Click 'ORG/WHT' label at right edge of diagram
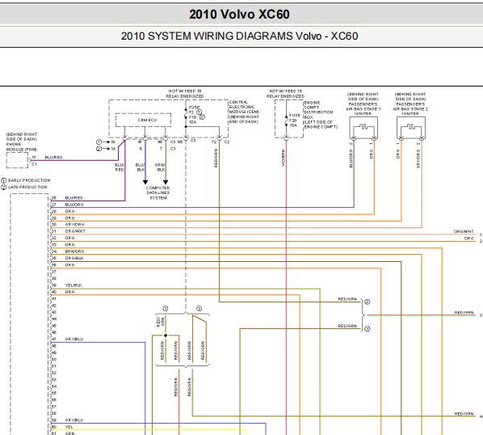This screenshot has height=435, width=483. tap(464, 231)
